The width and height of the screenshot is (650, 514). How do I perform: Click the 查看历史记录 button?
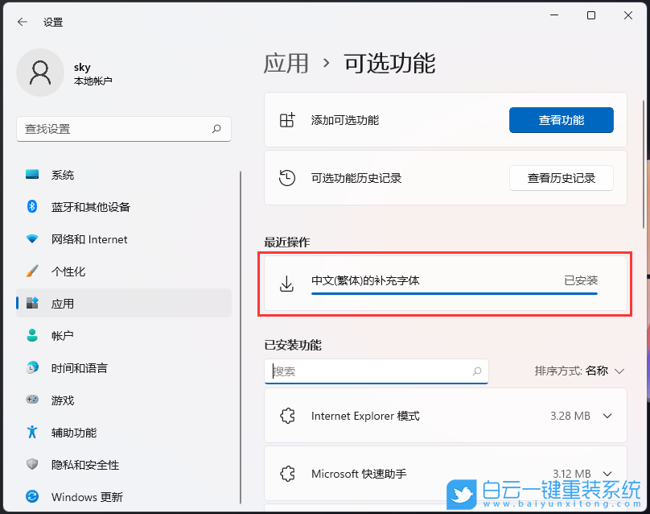pyautogui.click(x=561, y=178)
